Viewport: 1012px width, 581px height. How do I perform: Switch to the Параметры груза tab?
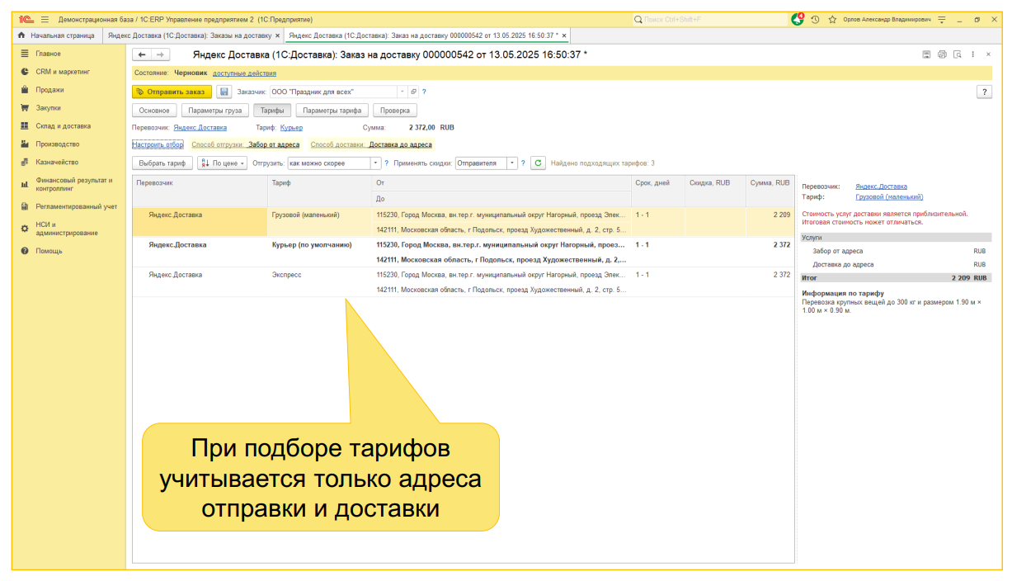point(215,109)
